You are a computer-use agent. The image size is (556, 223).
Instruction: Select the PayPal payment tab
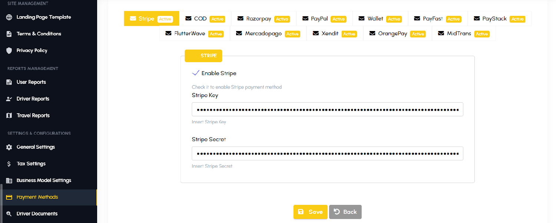point(324,18)
